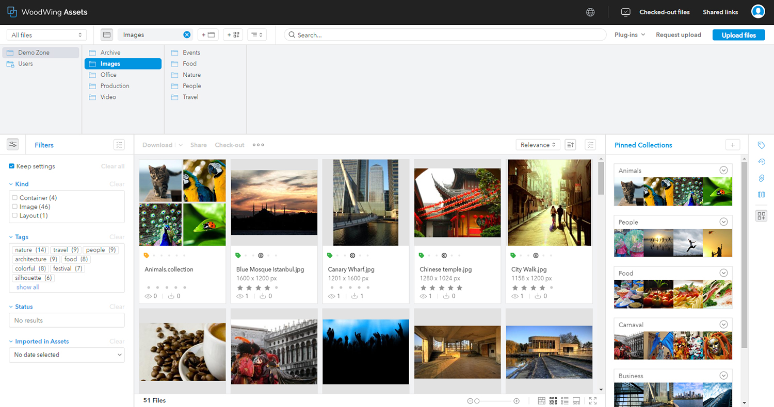Collapse the Tags filter section
Viewport: 774px width, 407px height.
click(11, 237)
